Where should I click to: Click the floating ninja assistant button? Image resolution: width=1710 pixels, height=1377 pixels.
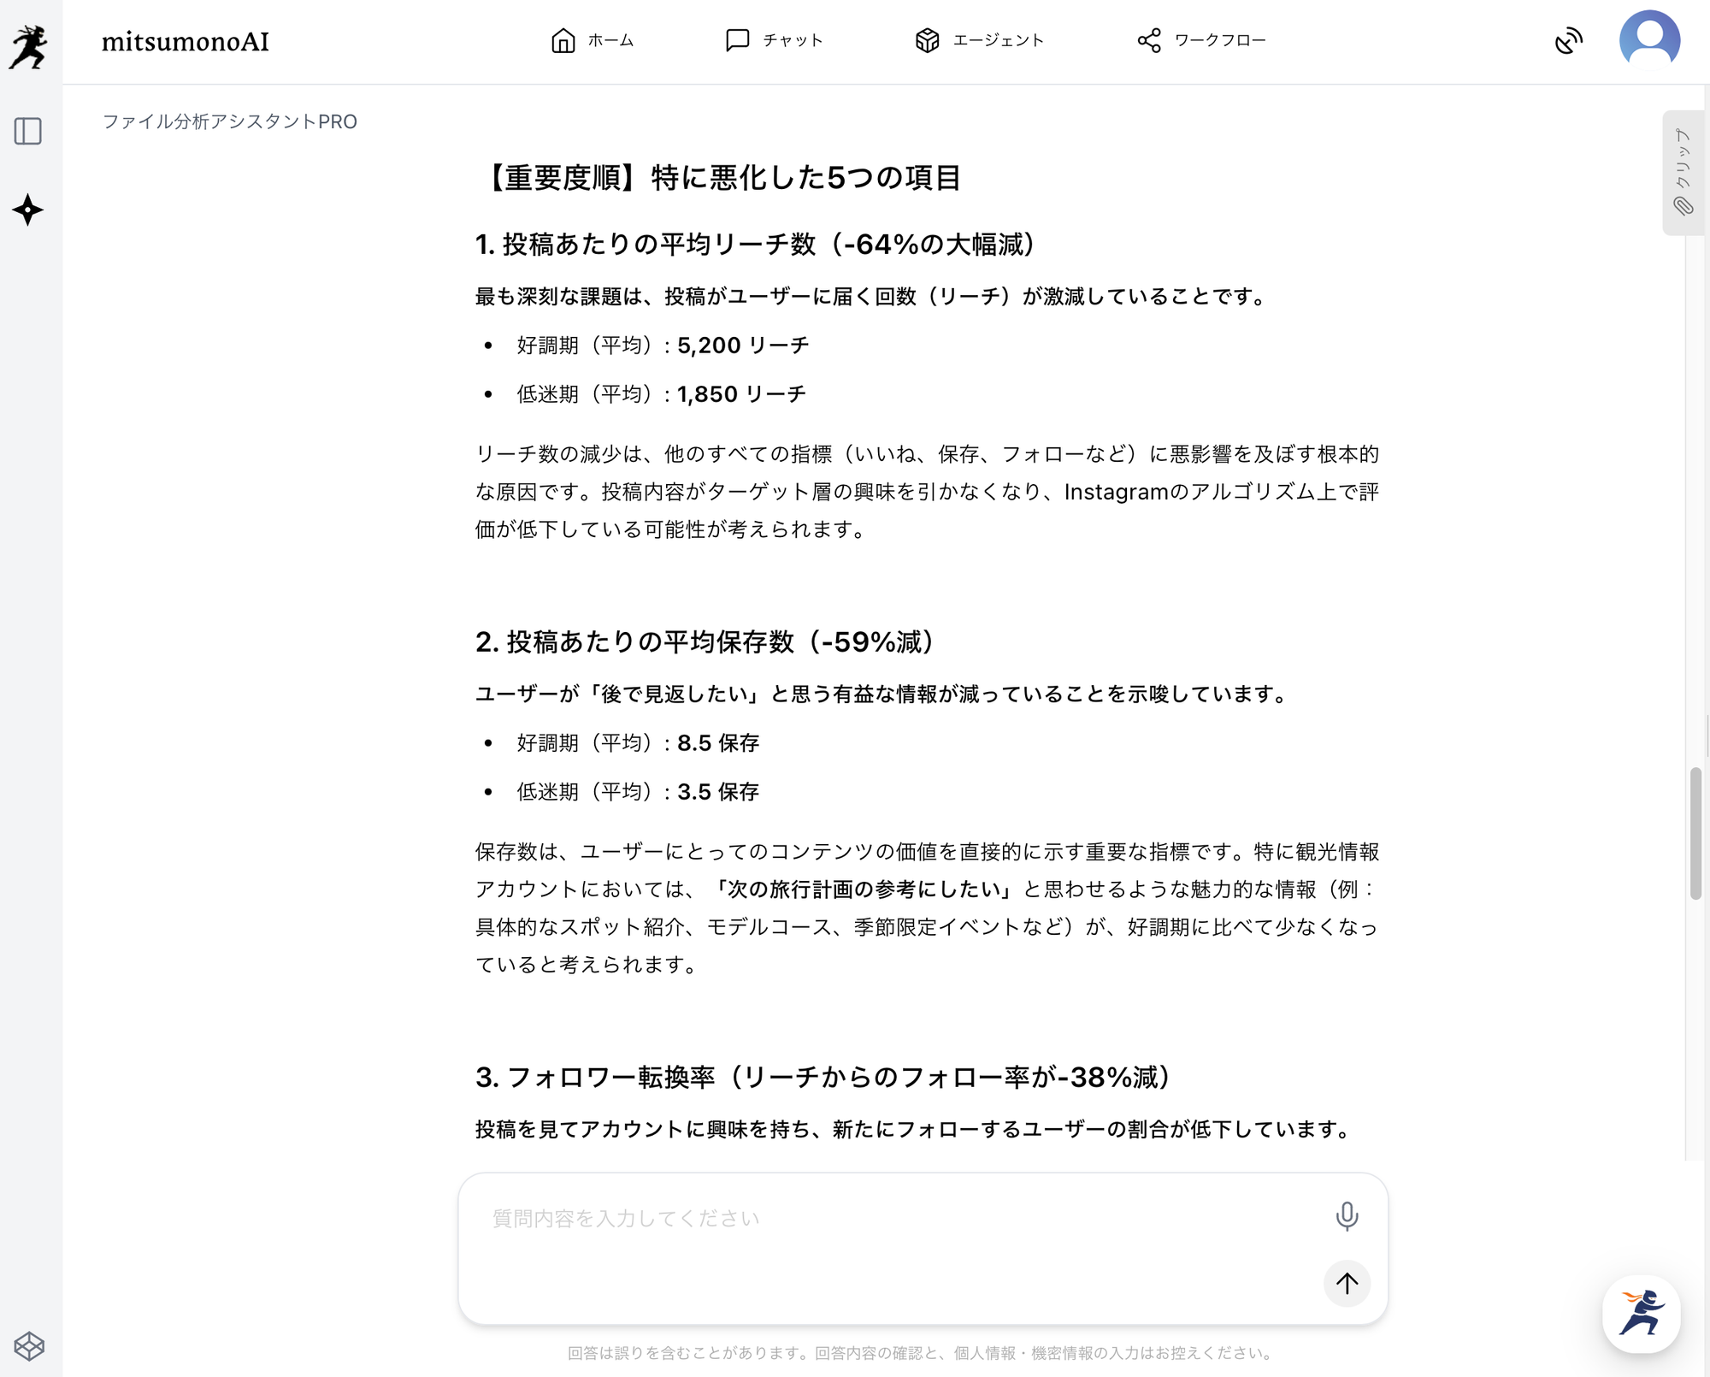[x=1641, y=1314]
